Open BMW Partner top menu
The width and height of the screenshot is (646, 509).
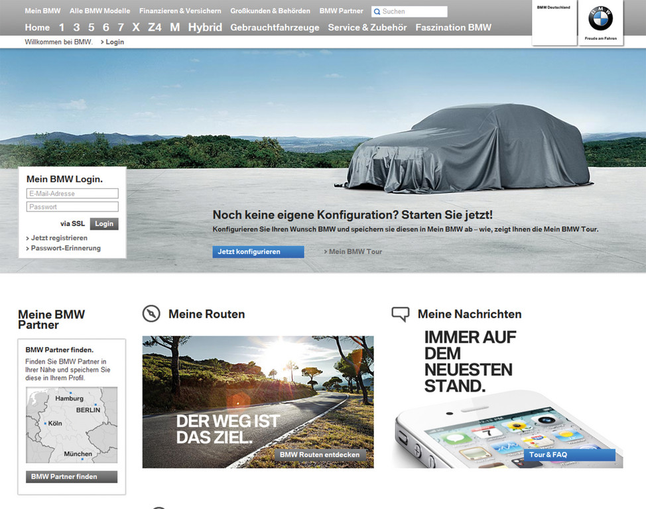pyautogui.click(x=341, y=11)
